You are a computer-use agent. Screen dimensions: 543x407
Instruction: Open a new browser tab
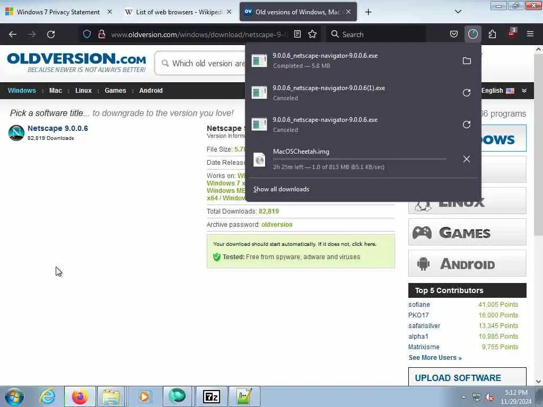(x=368, y=12)
